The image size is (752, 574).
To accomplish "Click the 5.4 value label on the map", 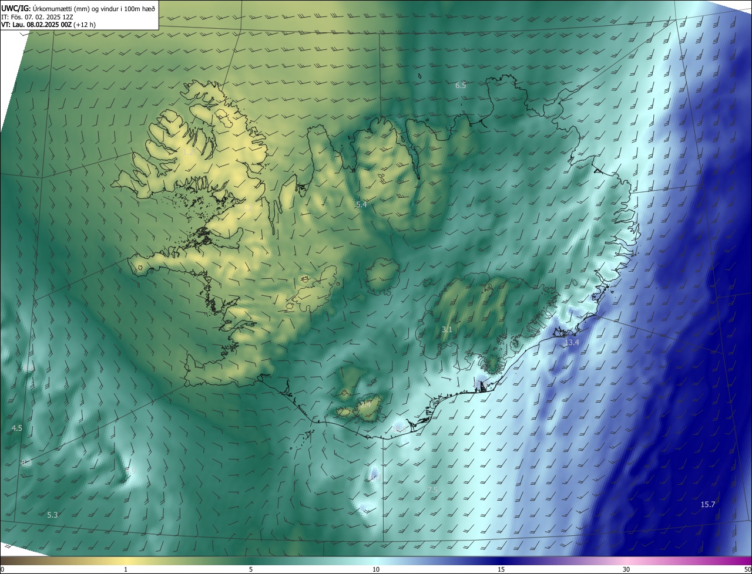I will click(x=361, y=205).
